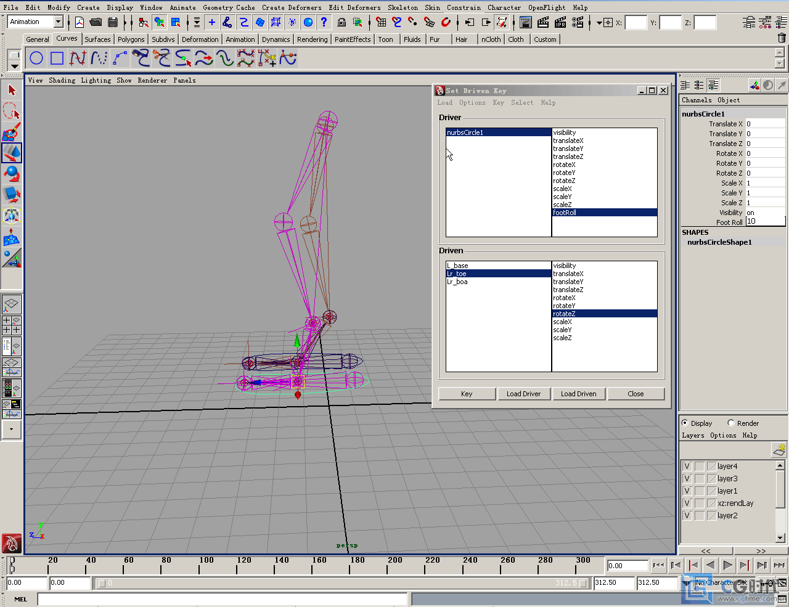Click the Render Current Frame clapper icon

tap(543, 22)
